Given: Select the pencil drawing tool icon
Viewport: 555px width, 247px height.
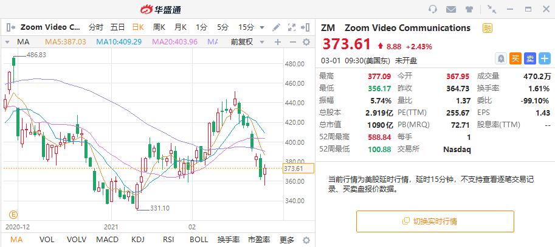Looking at the screenshot, I should coord(276,27).
